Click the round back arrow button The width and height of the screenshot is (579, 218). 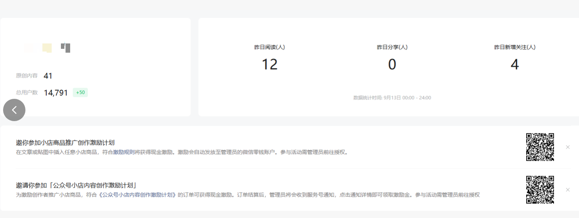point(14,110)
